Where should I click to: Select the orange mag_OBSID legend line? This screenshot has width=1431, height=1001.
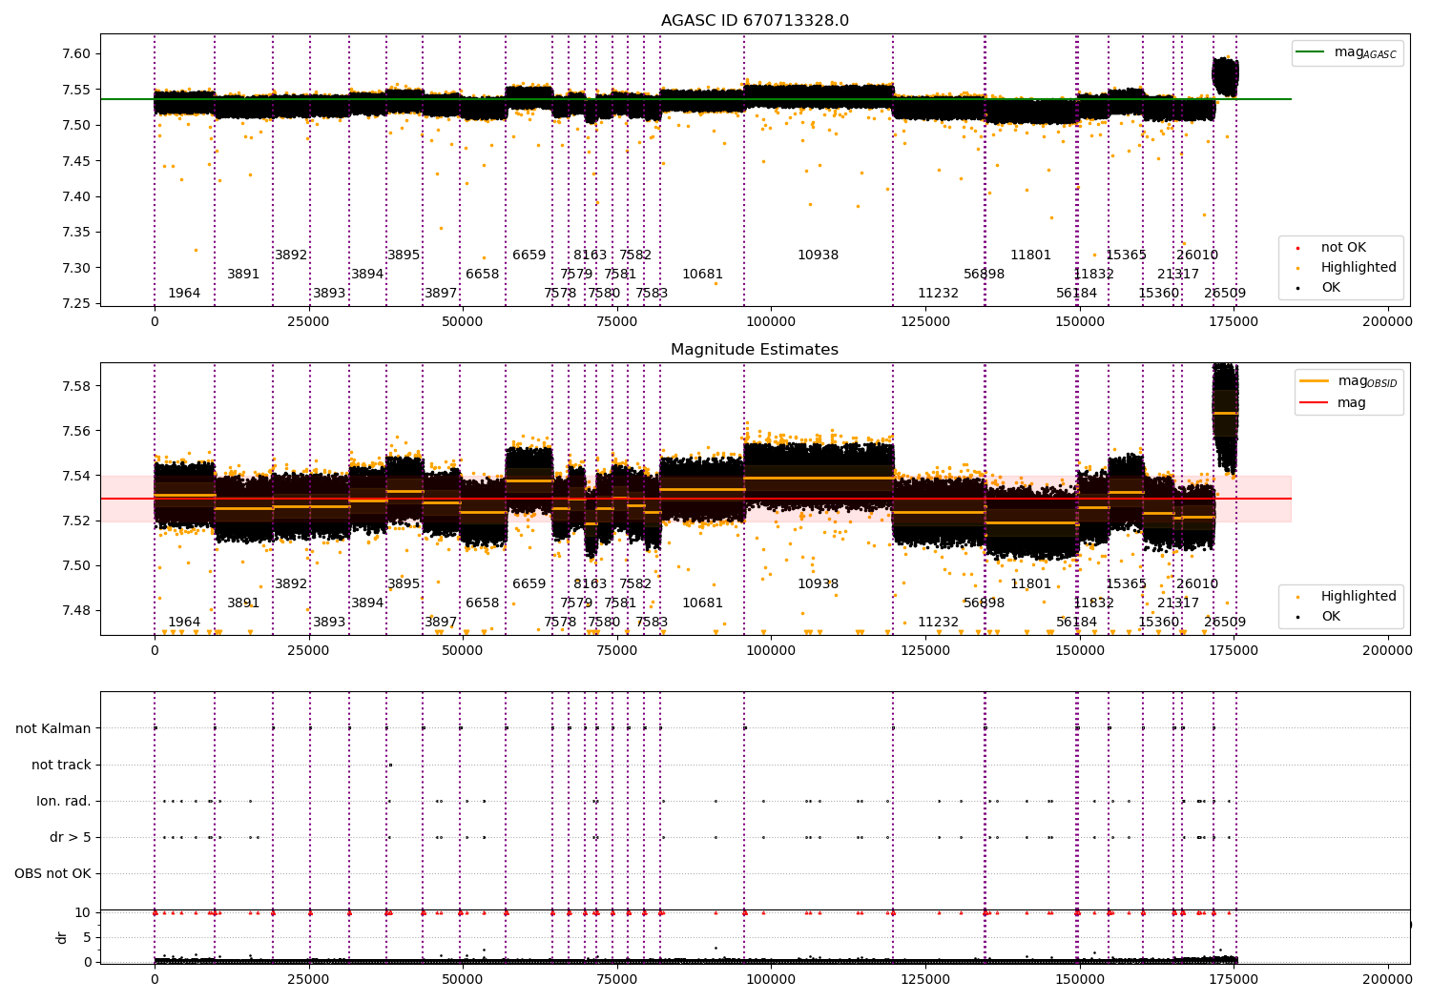pyautogui.click(x=1315, y=381)
